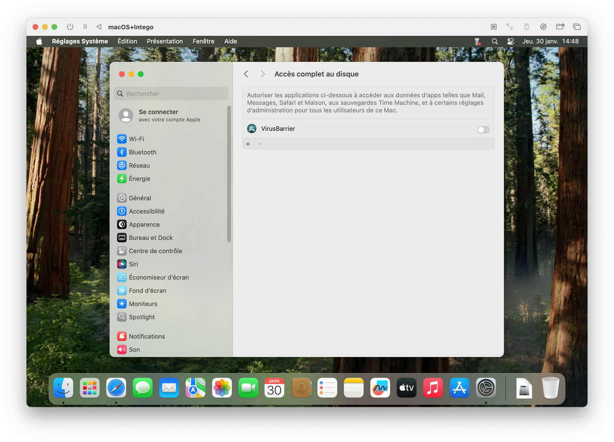Open Centre de contrôle settings
The image size is (614, 442).
point(155,251)
